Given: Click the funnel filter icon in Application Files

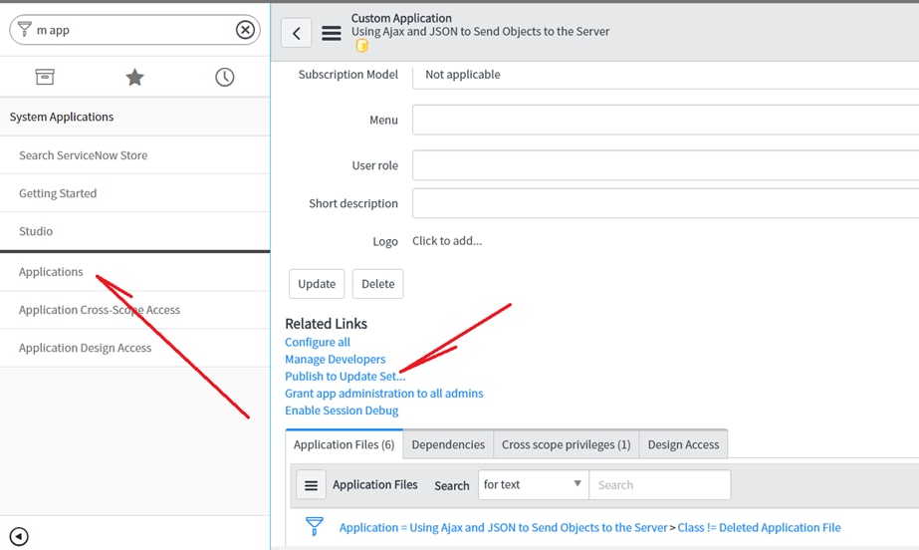Looking at the screenshot, I should click(x=315, y=526).
